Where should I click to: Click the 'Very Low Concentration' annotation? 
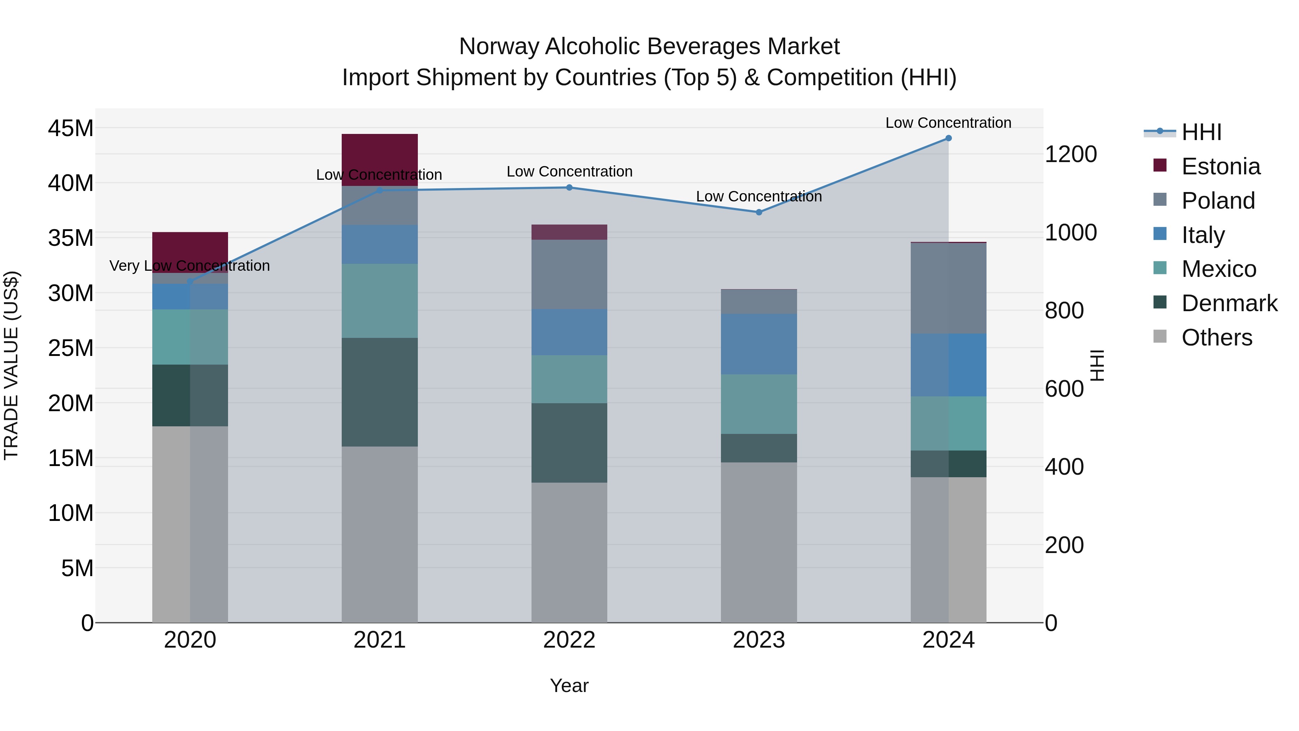189,266
